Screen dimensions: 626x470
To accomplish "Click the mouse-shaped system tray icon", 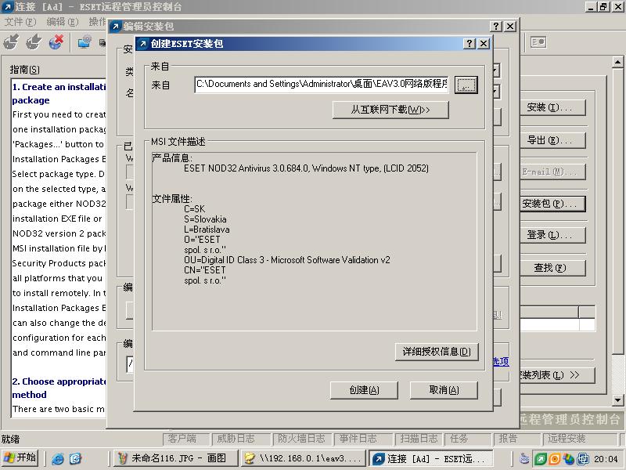I will (523, 458).
